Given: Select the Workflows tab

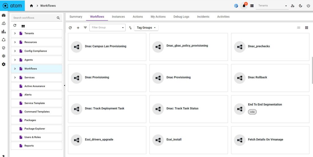Looking at the screenshot, I should pyautogui.click(x=97, y=17).
